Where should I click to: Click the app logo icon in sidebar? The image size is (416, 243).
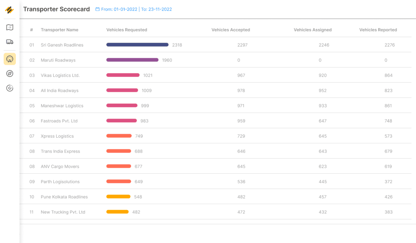click(x=10, y=10)
